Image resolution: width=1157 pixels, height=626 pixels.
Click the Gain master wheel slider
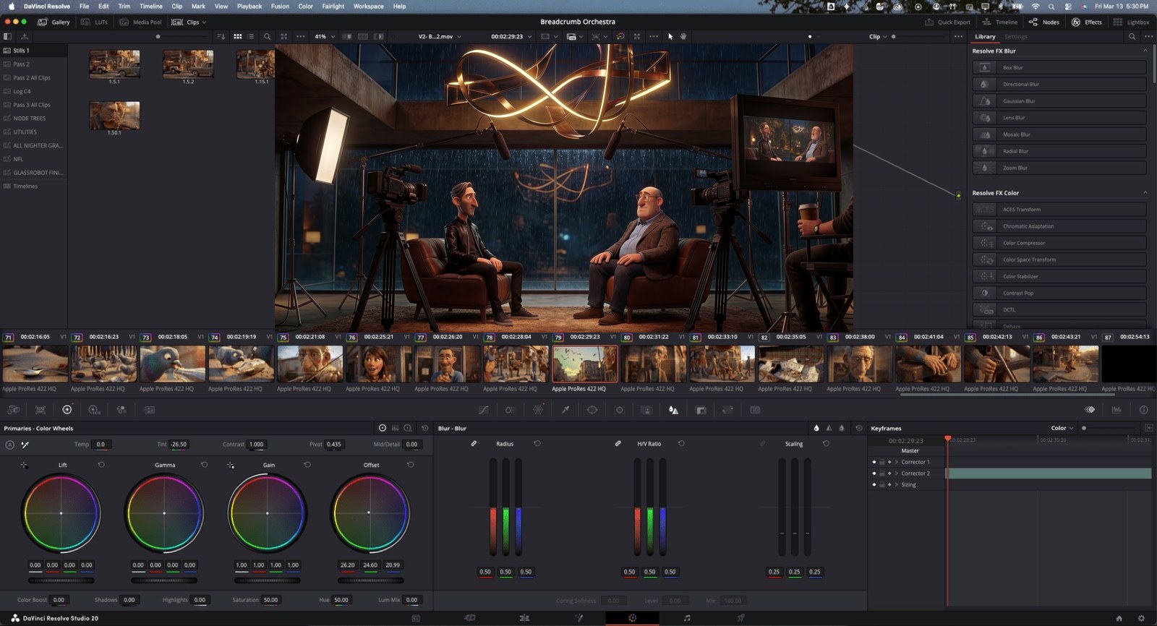pos(267,580)
